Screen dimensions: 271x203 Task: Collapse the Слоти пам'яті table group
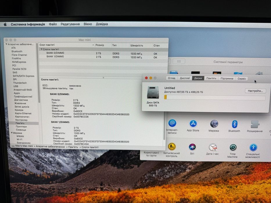(x=42, y=49)
